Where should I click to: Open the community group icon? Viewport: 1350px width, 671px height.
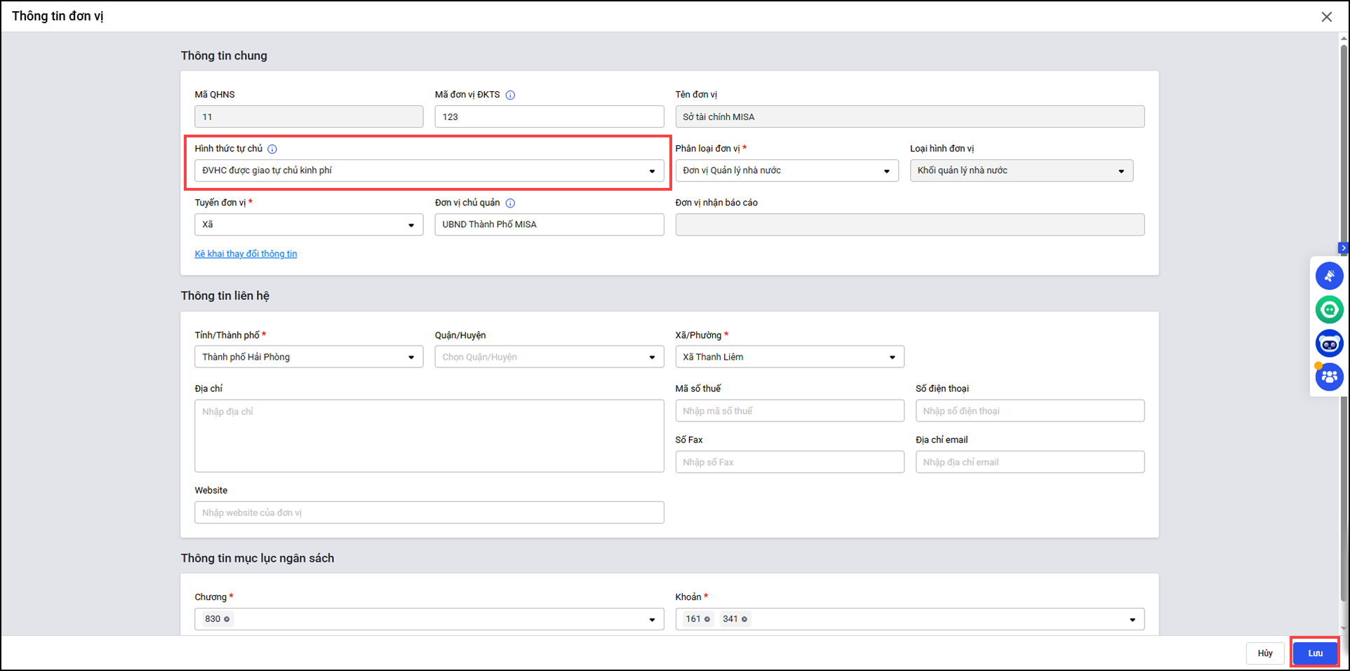click(x=1329, y=377)
